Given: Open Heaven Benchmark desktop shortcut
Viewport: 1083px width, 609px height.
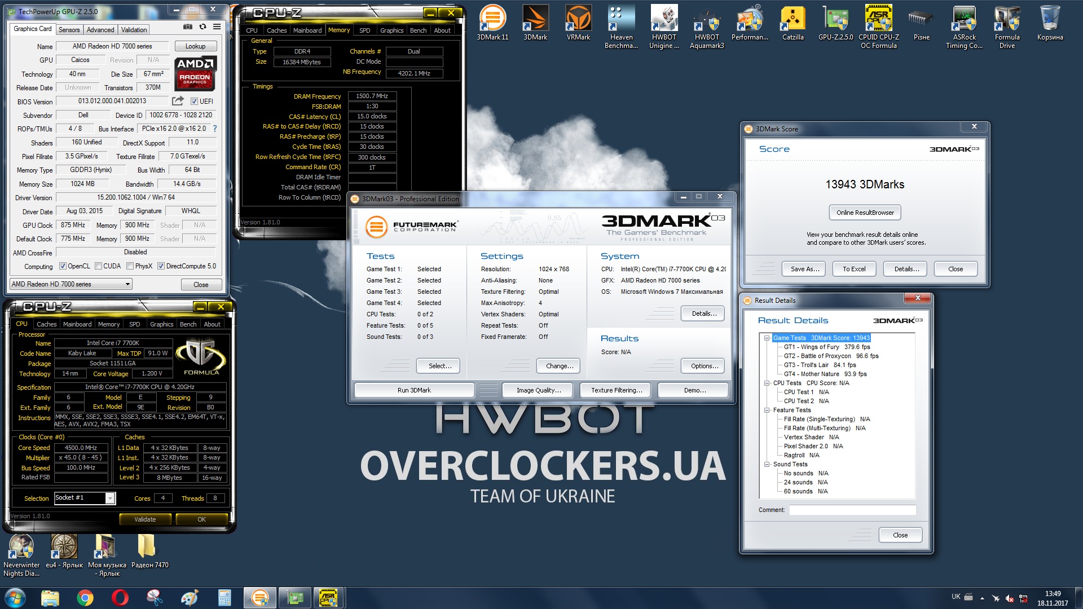Looking at the screenshot, I should [x=621, y=27].
